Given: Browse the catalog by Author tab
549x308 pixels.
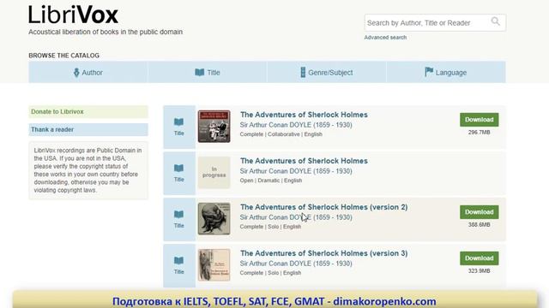Looking at the screenshot, I should 88,72.
